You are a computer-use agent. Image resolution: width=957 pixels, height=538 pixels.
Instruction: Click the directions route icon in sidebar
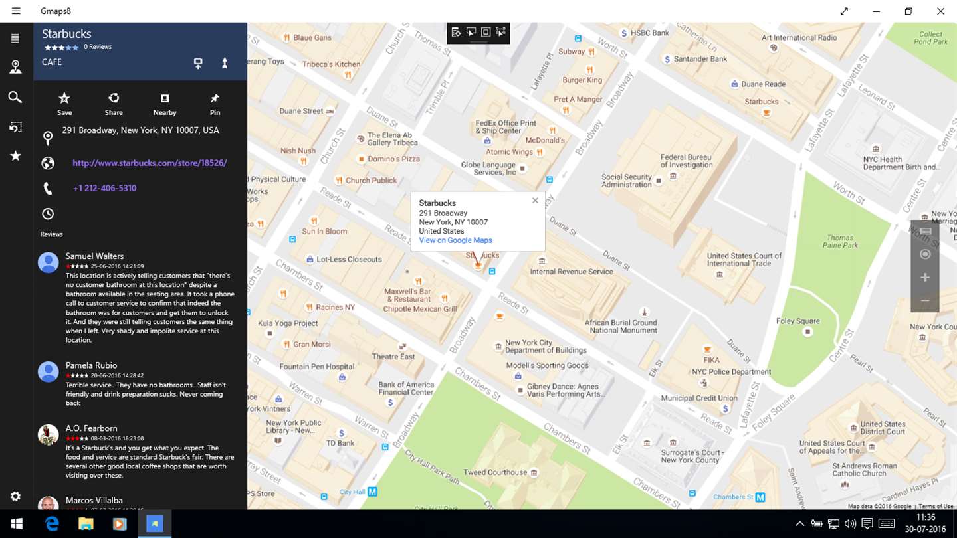(x=15, y=126)
